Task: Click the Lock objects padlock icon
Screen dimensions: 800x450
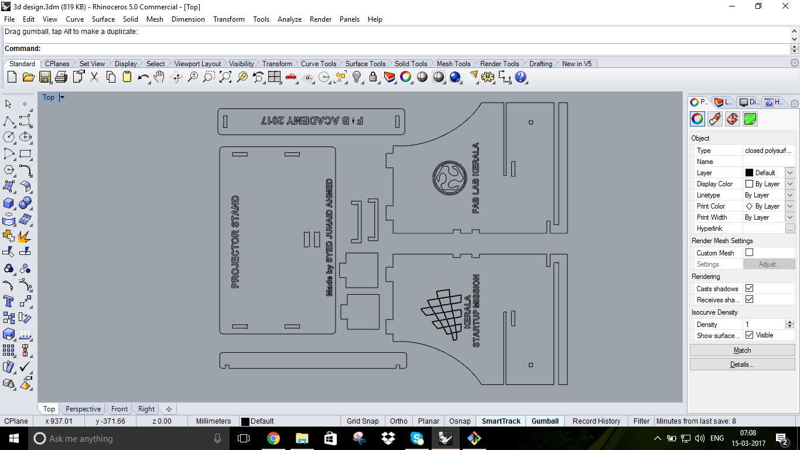Action: pos(372,77)
